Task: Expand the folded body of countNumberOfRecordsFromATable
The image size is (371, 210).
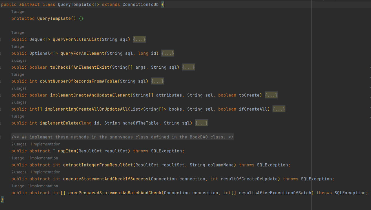Action: click(x=157, y=81)
